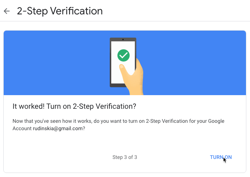250x177 pixels.
Task: Click the 'Now that you've seen' description
Action: click(119, 125)
